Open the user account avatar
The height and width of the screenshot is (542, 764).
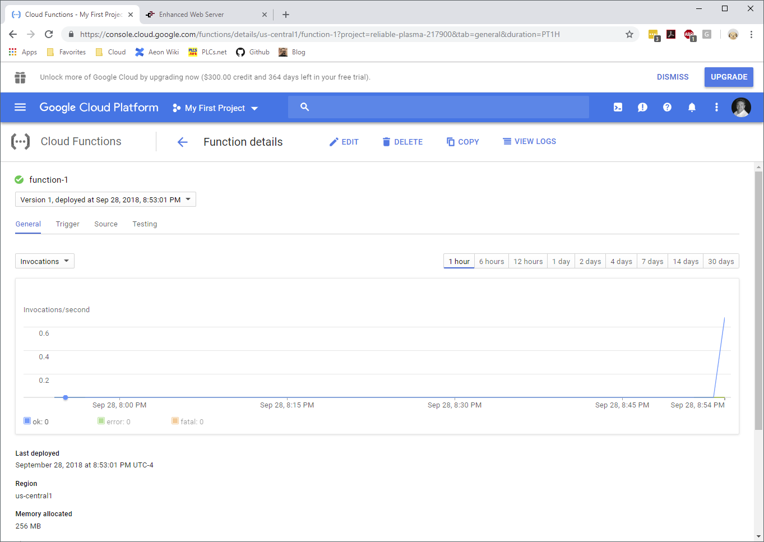[741, 107]
